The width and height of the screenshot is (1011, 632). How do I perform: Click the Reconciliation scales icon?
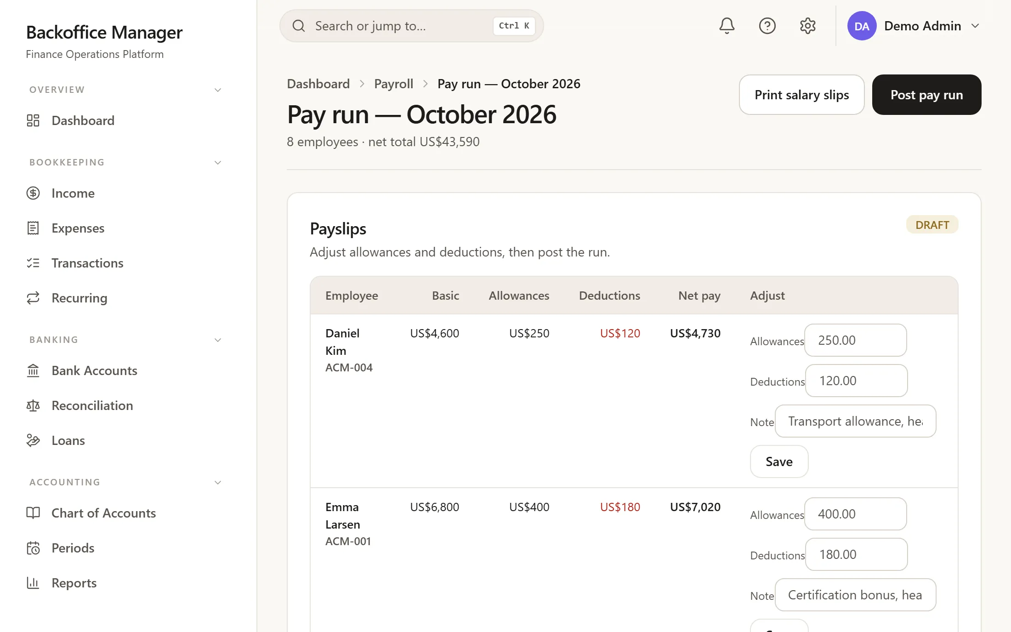[33, 405]
